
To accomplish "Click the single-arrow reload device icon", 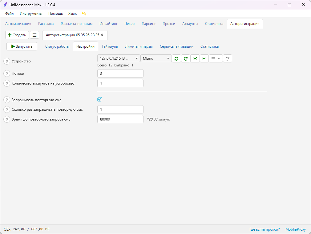I will [x=186, y=58].
